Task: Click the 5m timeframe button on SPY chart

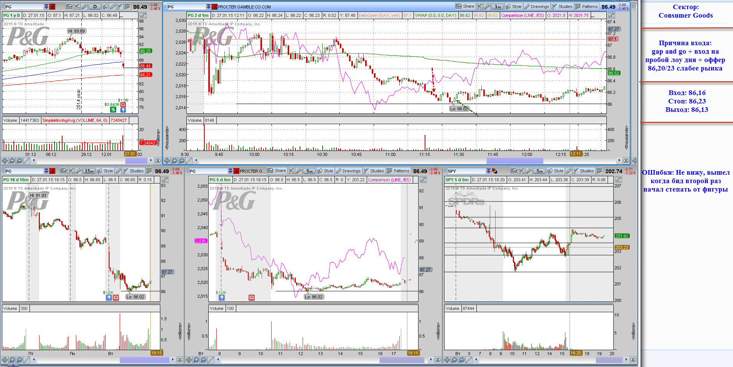Action: pos(540,171)
